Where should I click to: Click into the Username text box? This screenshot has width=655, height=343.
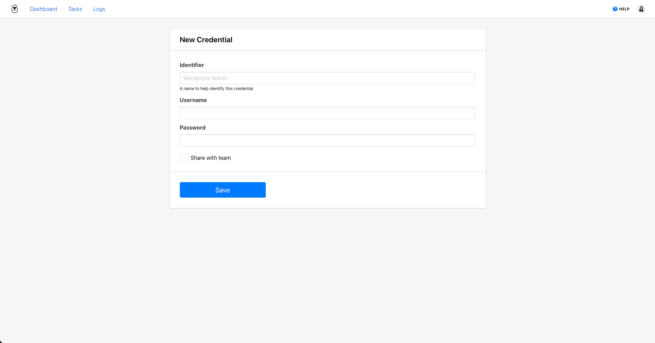coord(327,113)
